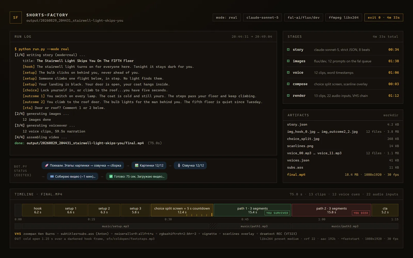
Task: Click the [choice] line in run log
Action: pos(95,90)
